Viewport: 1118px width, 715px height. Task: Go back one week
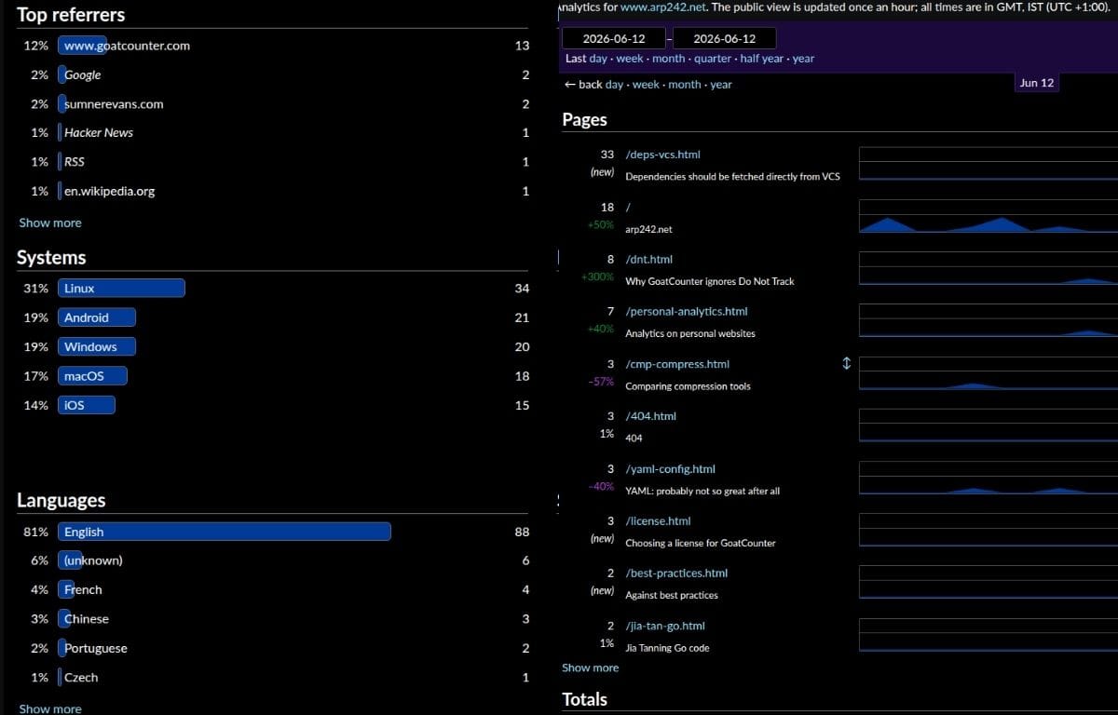pos(646,84)
